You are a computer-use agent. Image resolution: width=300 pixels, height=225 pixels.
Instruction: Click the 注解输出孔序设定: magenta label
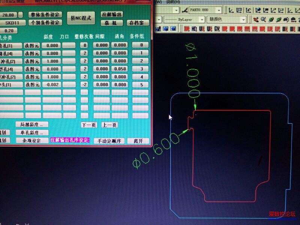(70, 140)
